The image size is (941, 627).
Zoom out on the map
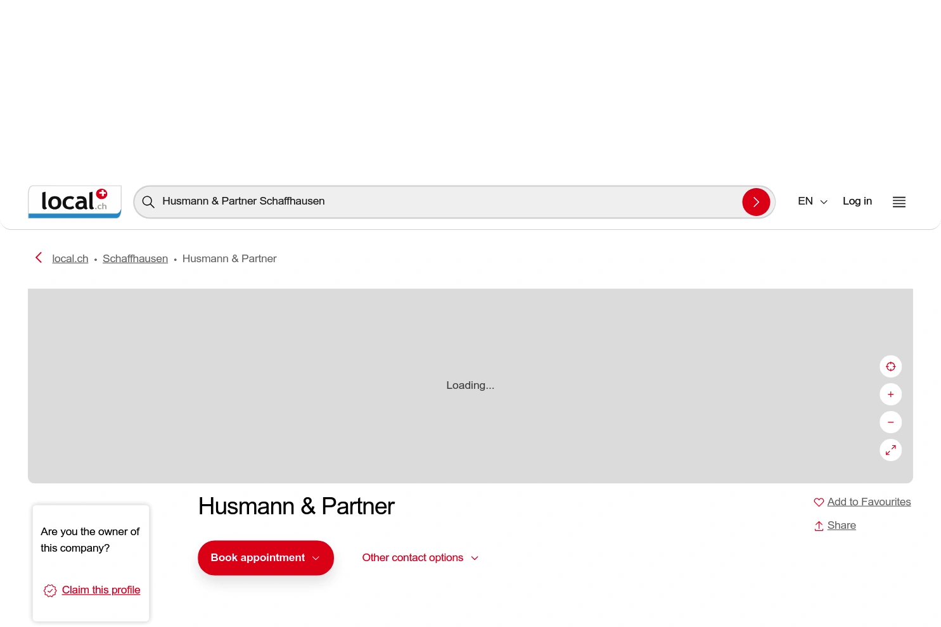coord(890,422)
